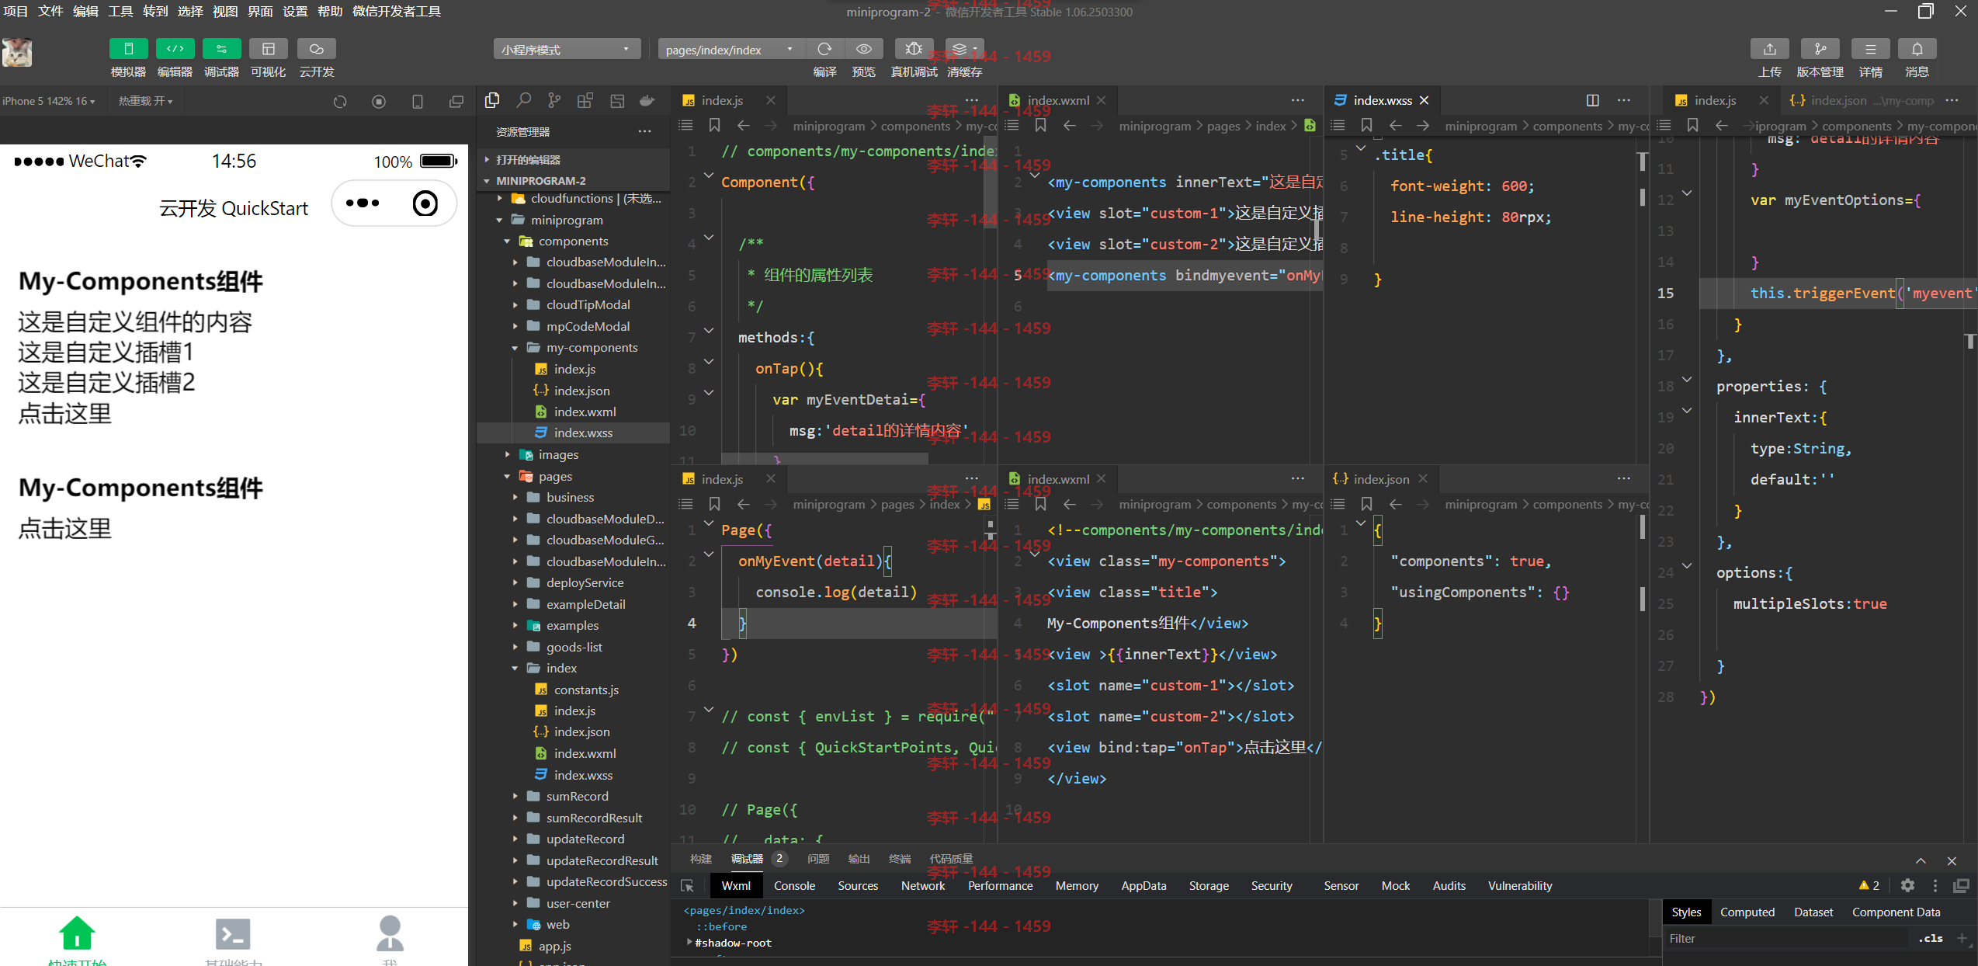The image size is (1978, 966).
Task: Toggle the 可视化 visual panel button
Action: (268, 49)
